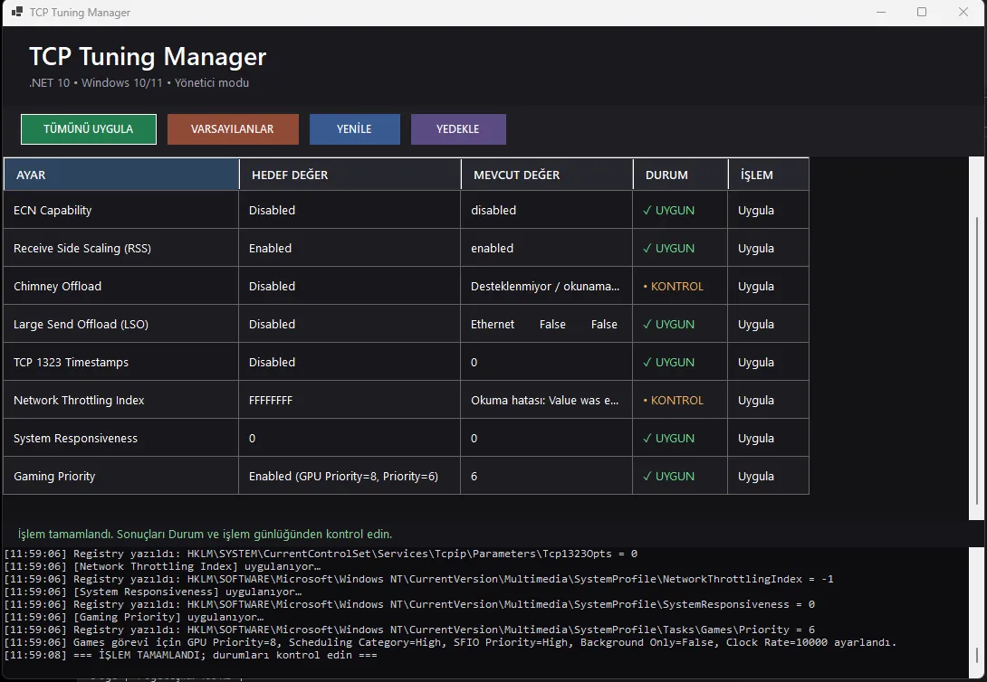Click the MEVCUT DEĞER column header

[x=547, y=174]
